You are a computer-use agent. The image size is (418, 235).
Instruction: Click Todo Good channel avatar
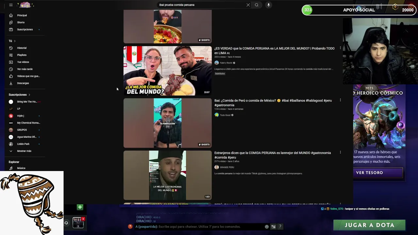point(217,115)
